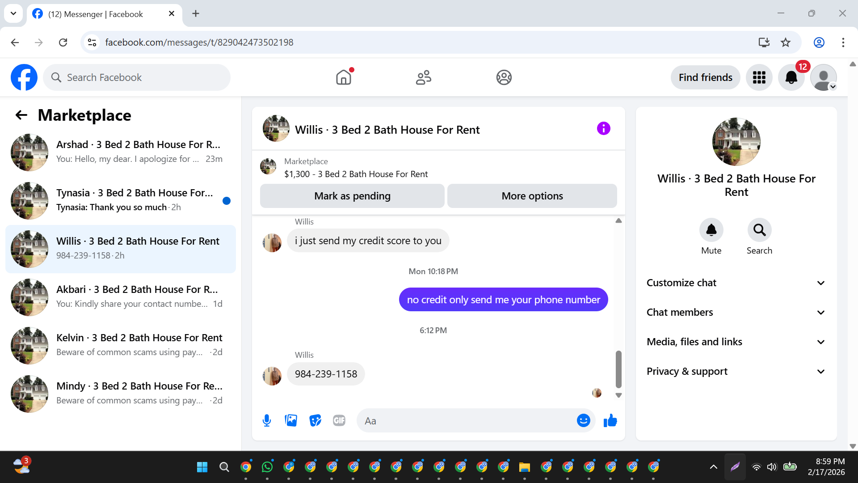Viewport: 858px width, 483px height.
Task: Expand Media, files and links
Action: click(736, 342)
